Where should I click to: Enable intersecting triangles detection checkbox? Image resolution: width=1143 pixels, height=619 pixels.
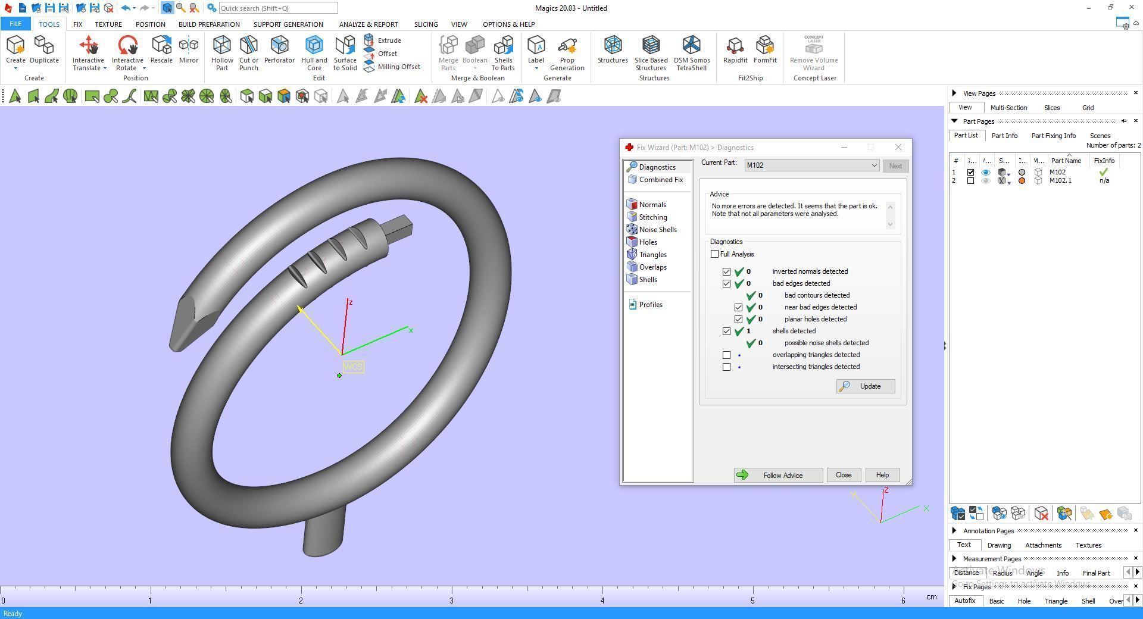(726, 367)
